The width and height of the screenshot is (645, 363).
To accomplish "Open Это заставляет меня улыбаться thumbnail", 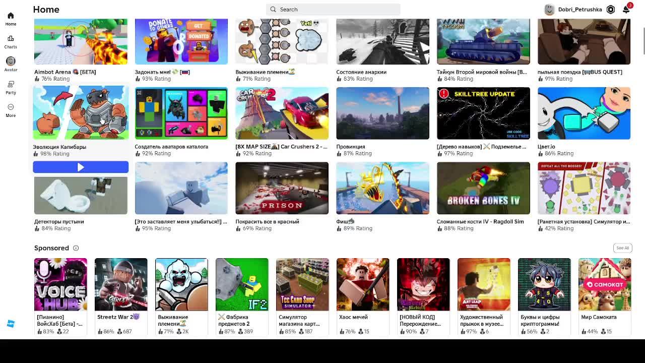I will click(x=181, y=188).
